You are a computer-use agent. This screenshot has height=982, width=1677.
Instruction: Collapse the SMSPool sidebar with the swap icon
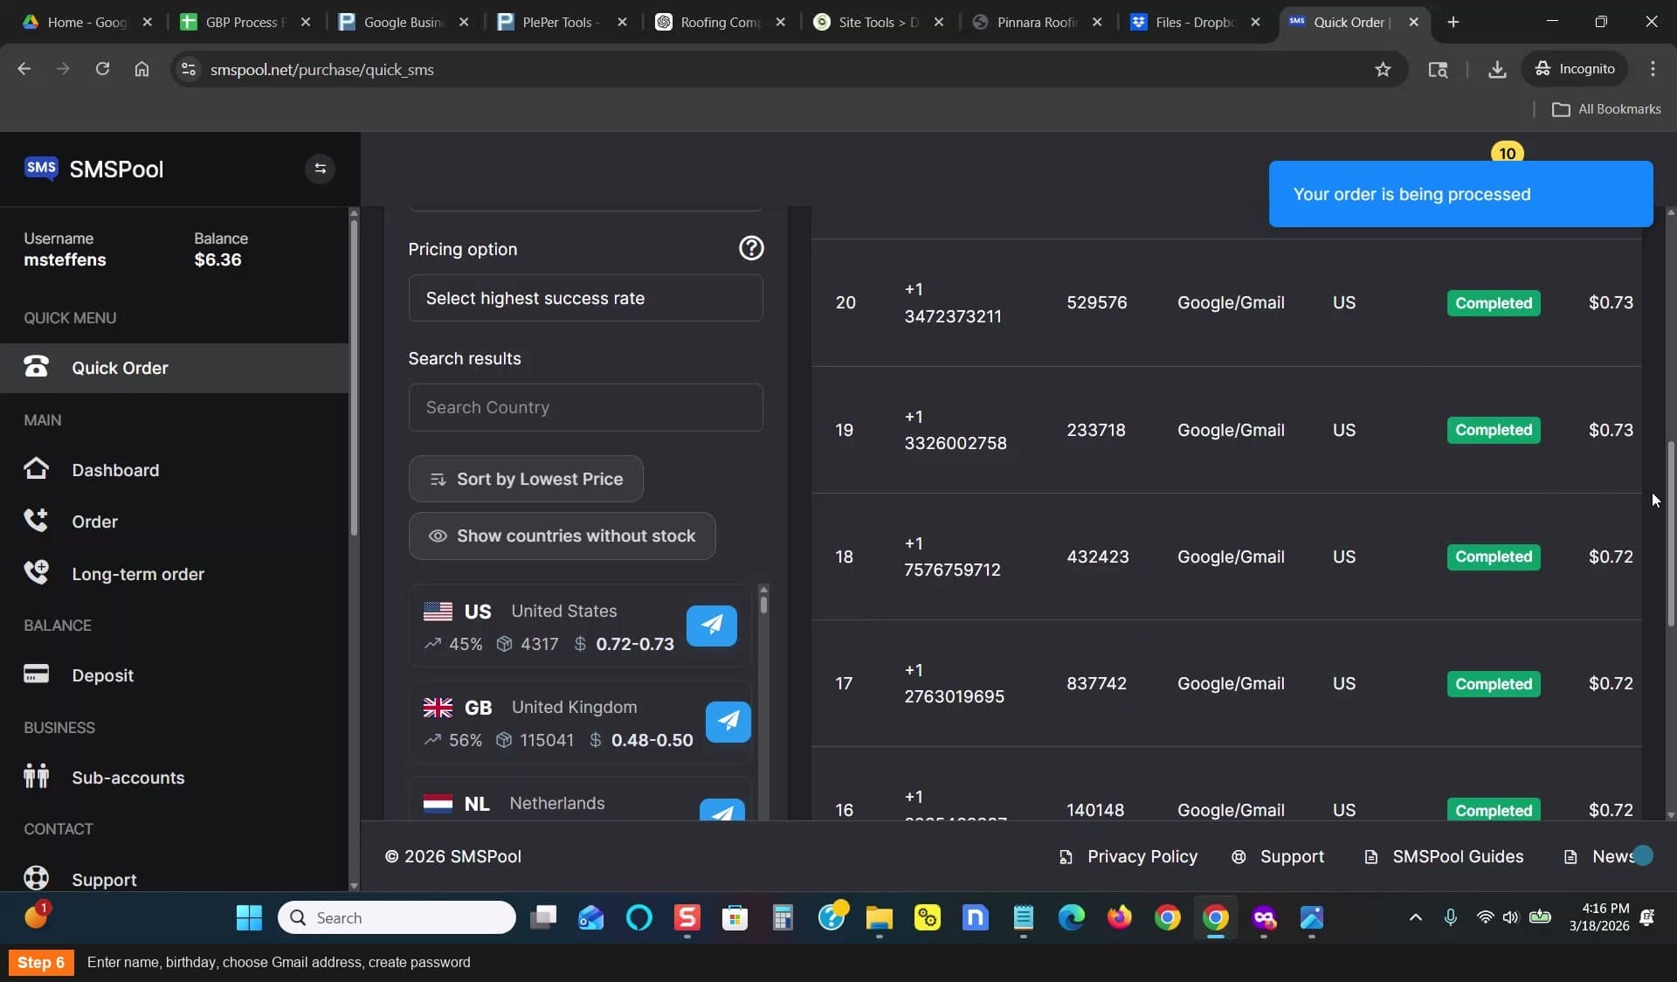tap(320, 169)
